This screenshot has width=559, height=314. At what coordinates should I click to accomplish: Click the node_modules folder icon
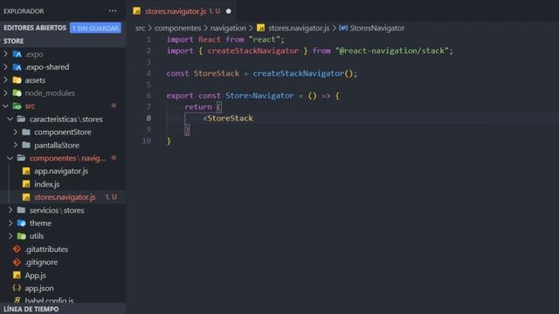click(x=17, y=93)
